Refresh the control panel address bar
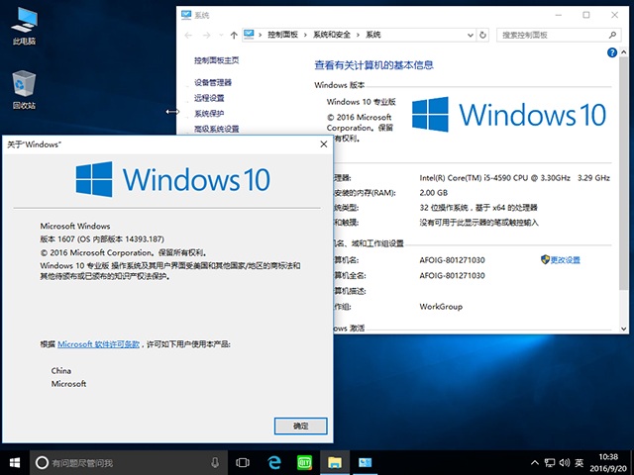Screen dimensions: 634x475 pos(485,34)
